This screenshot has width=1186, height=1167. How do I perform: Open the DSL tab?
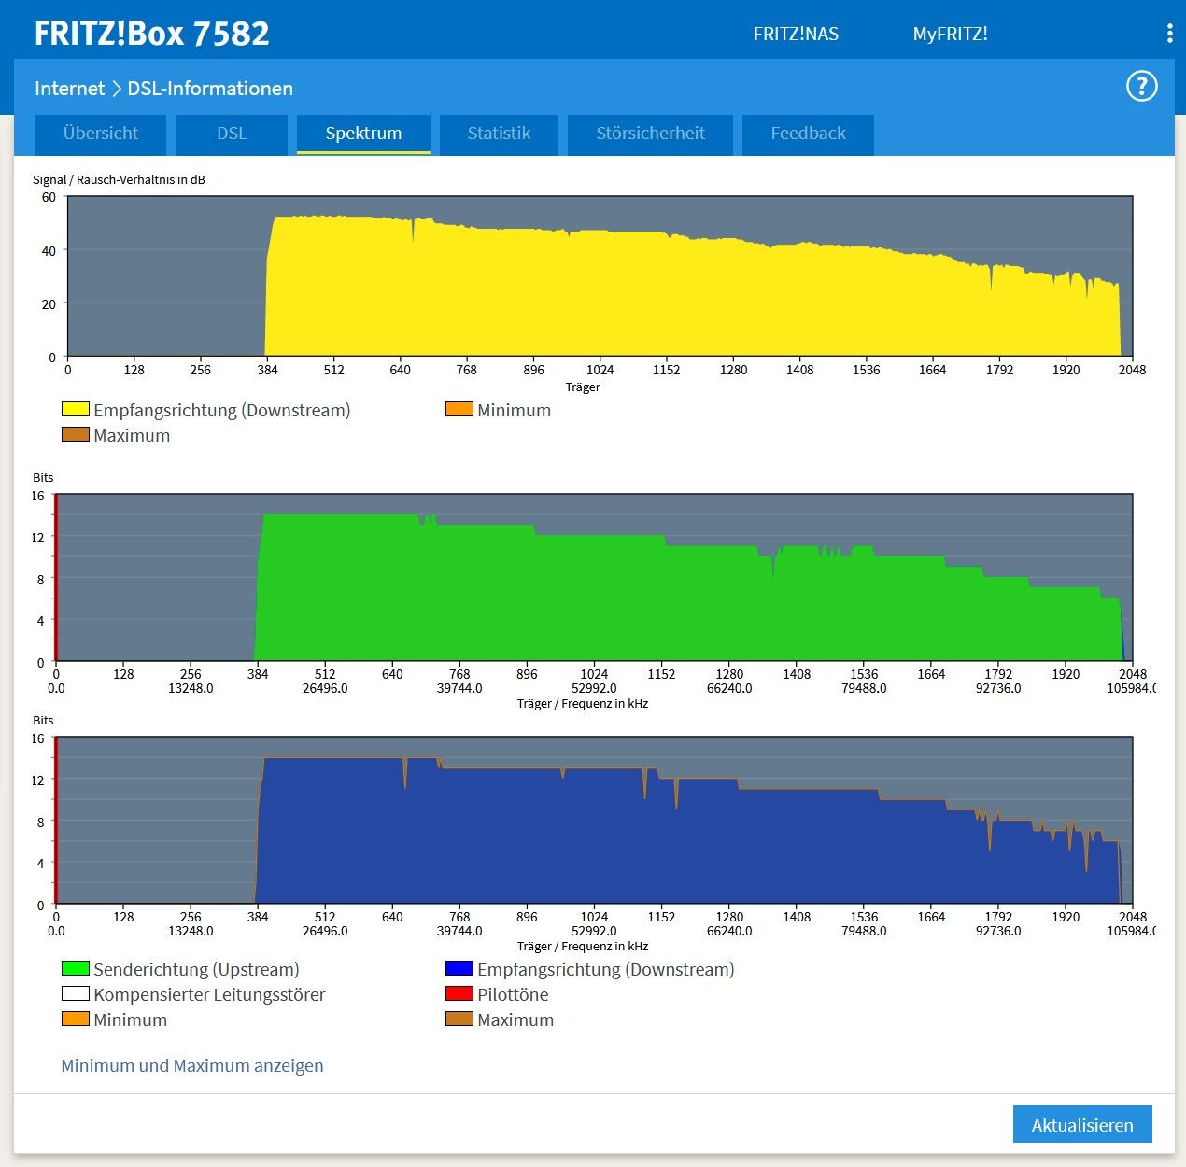(232, 134)
